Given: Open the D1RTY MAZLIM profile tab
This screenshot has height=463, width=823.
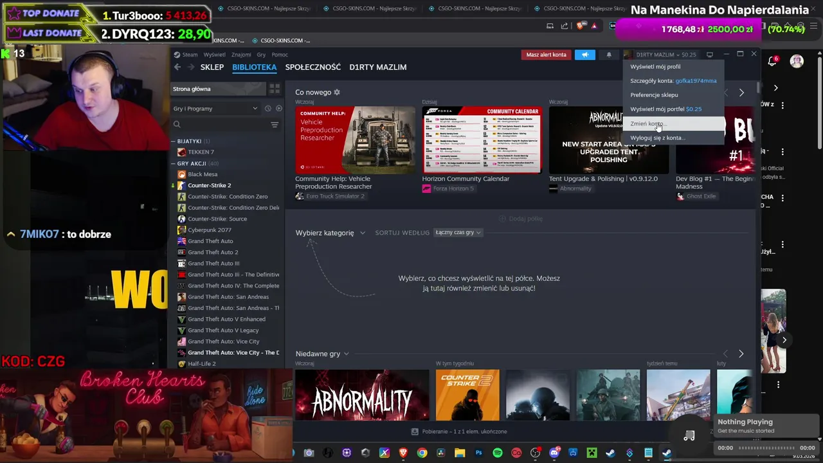Looking at the screenshot, I should pos(378,67).
